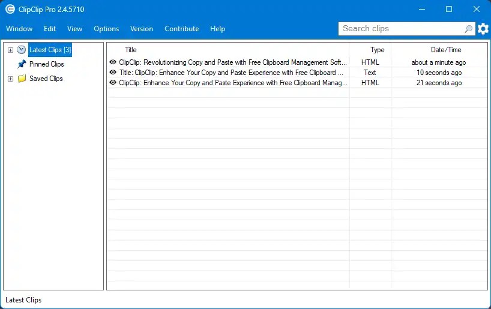Click the Latest Clips clock icon
Image resolution: width=491 pixels, height=309 pixels.
21,49
